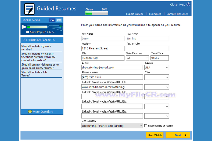Expand the Title dropdown
The image size is (212, 141).
157,77
